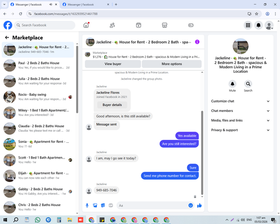Image resolution: width=280 pixels, height=224 pixels.
Task: Click the 'I am, may I go see it today?' message
Action: coord(116,158)
